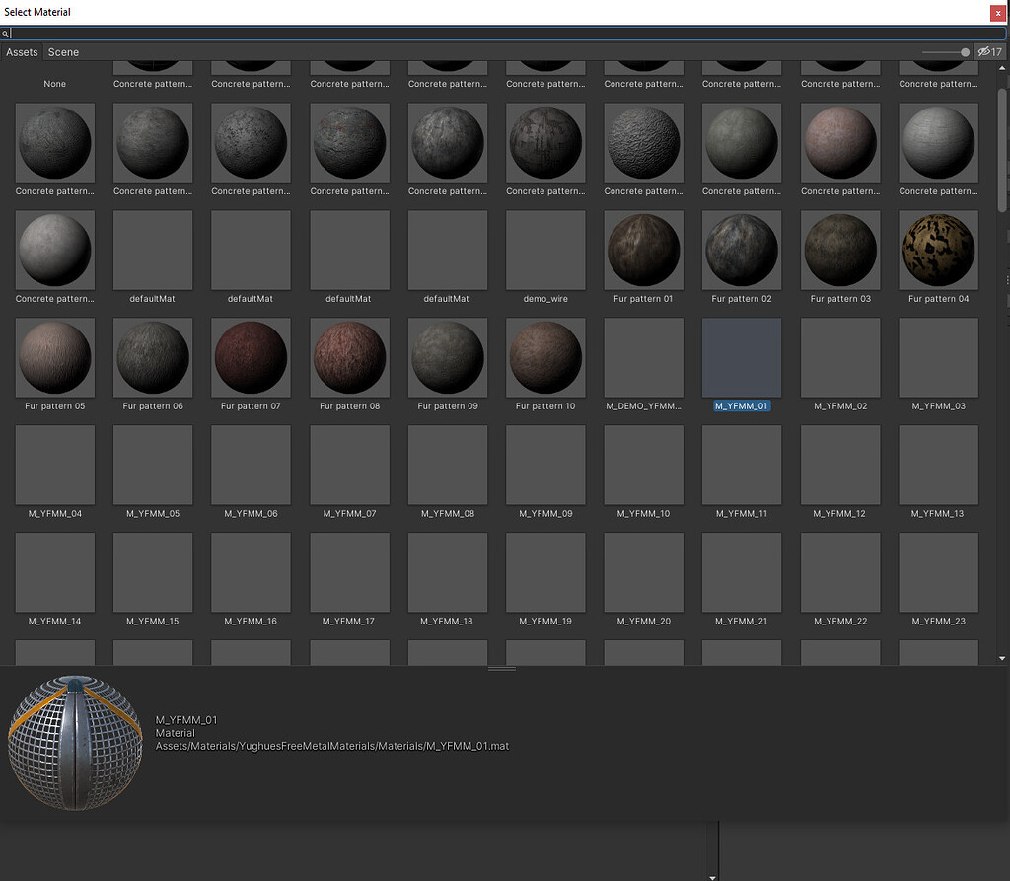Switch to the Assets tab
Viewport: 1010px width, 881px height.
pos(22,51)
